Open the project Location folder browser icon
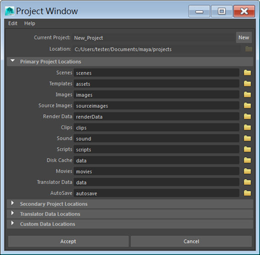 tap(249, 49)
